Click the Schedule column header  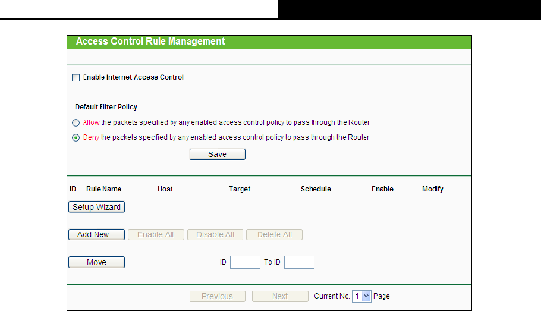click(316, 189)
